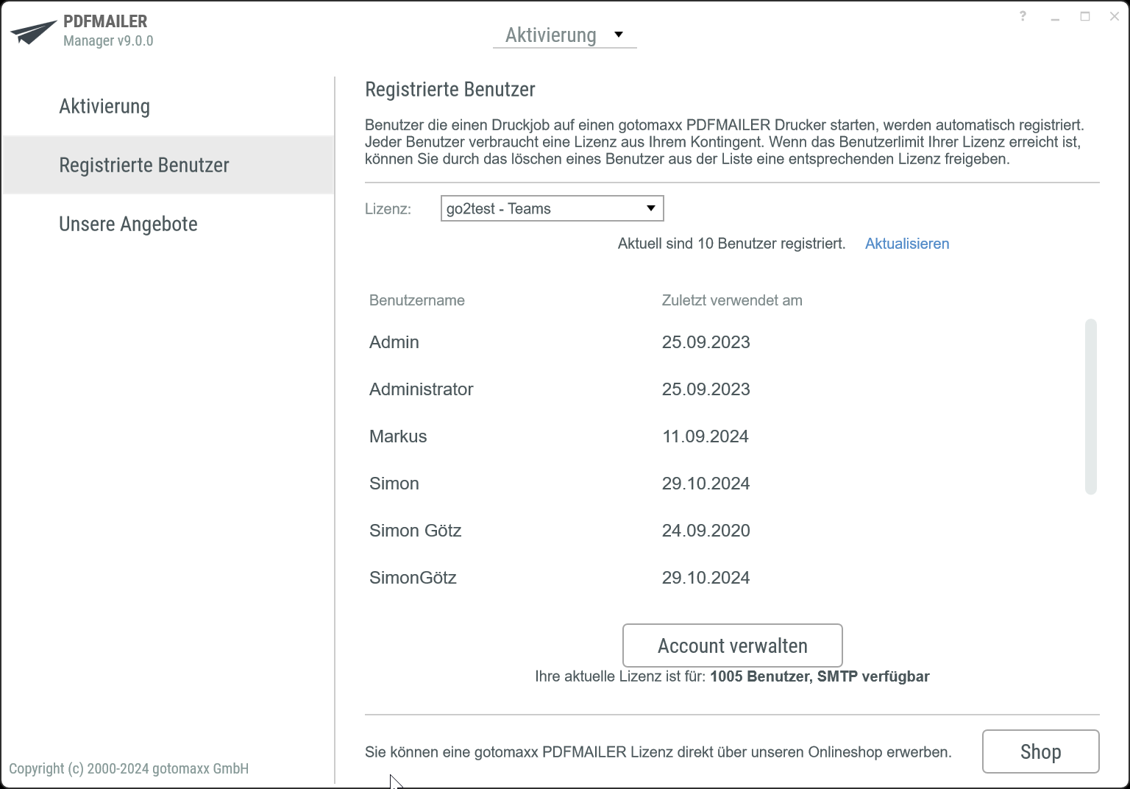This screenshot has height=789, width=1130.
Task: Select Aktivierung in the left sidebar
Action: click(x=168, y=106)
